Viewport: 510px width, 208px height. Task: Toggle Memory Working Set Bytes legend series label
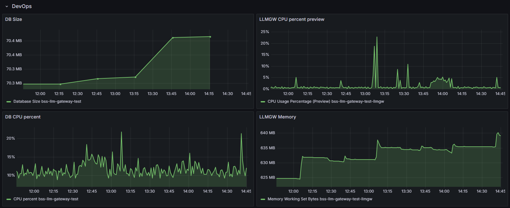pyautogui.click(x=320, y=199)
